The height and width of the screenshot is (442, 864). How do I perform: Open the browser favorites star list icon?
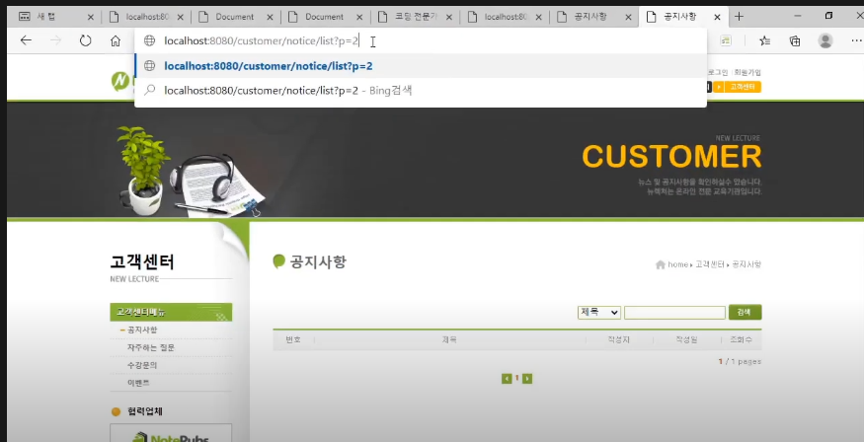(x=764, y=40)
